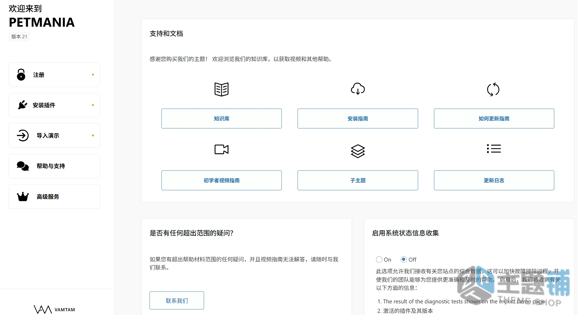Click the 如何更新指南 button
Viewport: 578px width, 315px height.
tap(494, 119)
